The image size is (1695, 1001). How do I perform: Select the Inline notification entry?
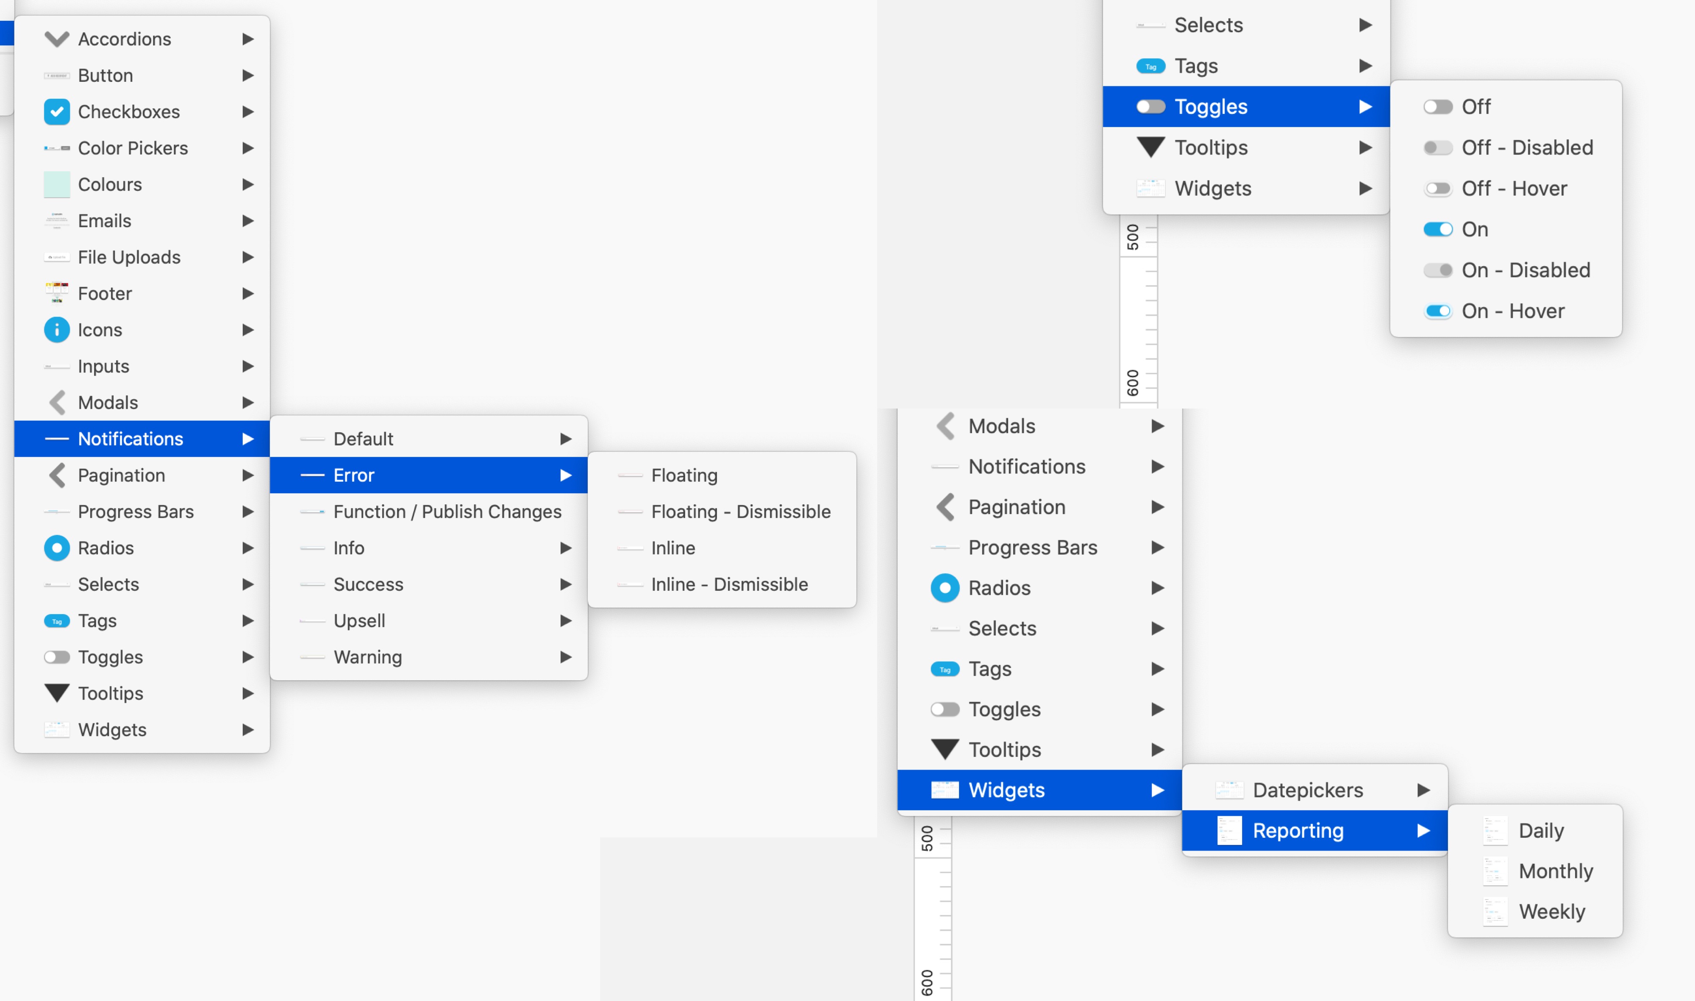click(722, 548)
